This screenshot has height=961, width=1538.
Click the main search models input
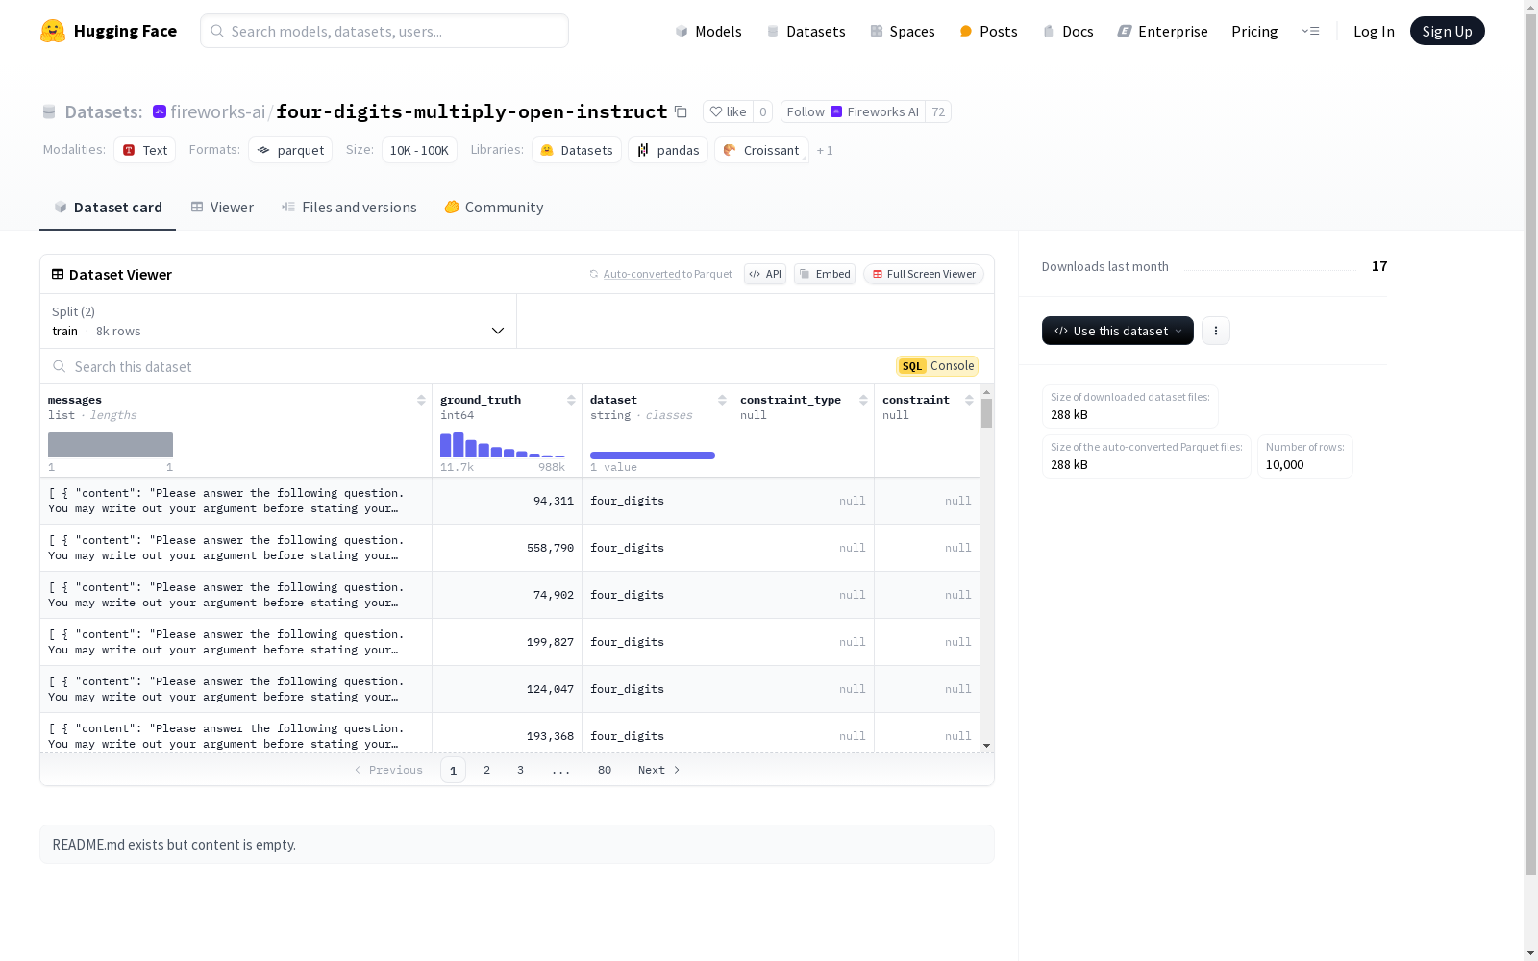(384, 31)
